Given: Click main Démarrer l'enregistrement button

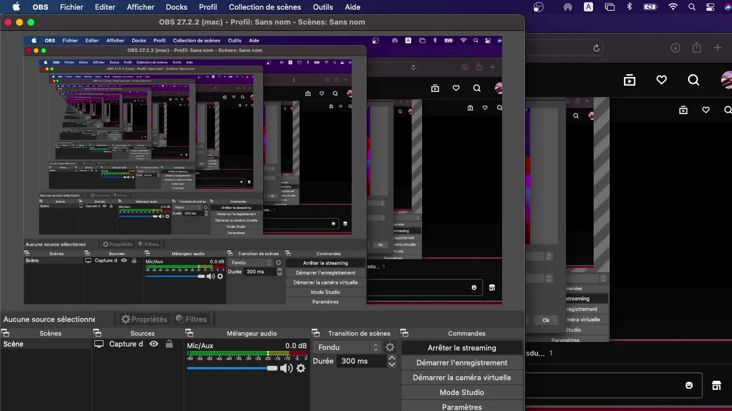Looking at the screenshot, I should (462, 362).
